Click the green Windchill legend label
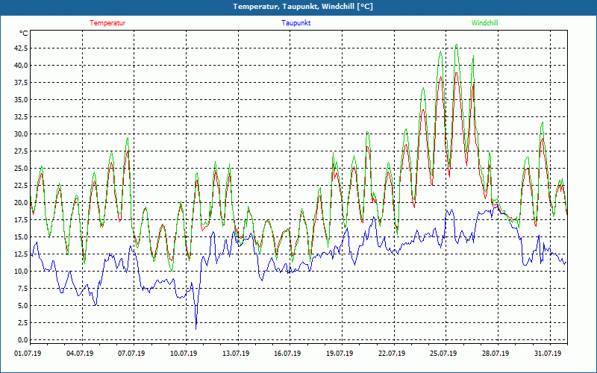 (x=484, y=23)
